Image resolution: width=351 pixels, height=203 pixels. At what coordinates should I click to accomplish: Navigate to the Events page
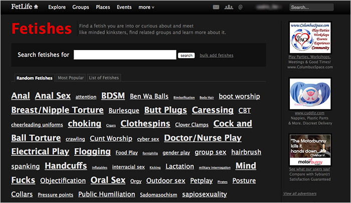coord(124,8)
